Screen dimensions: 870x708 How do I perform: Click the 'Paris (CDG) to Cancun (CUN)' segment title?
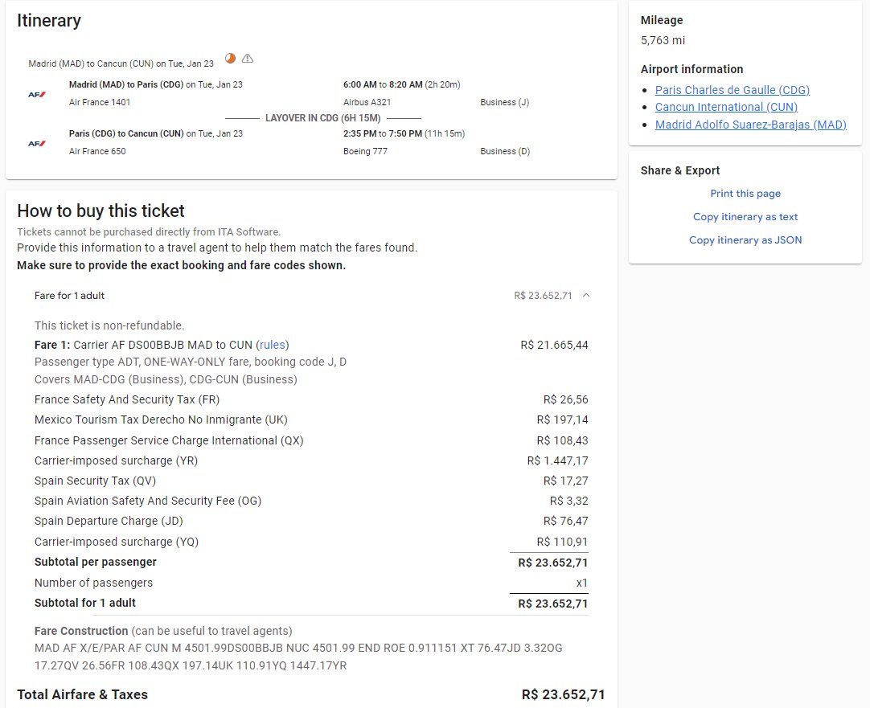click(x=126, y=133)
